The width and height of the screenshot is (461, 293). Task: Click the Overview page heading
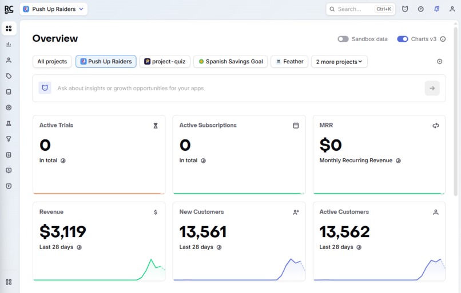coord(55,38)
